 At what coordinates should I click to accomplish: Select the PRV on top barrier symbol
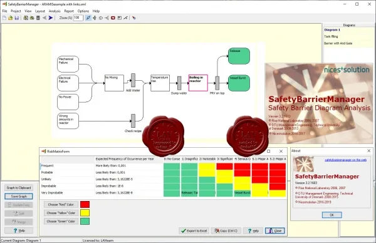click(217, 83)
